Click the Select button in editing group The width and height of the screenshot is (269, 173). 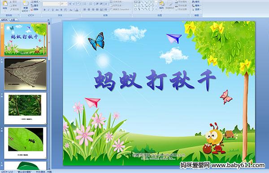pyautogui.click(x=196, y=9)
